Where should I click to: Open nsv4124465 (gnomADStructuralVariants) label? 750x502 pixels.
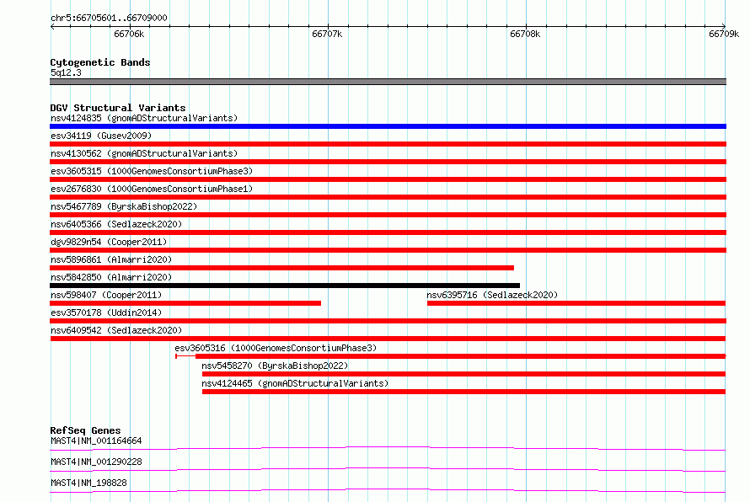[295, 383]
